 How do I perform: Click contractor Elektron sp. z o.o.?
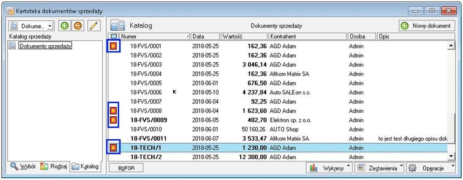coord(290,120)
